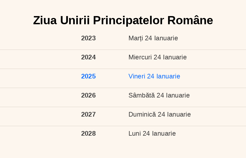Click the word Miercuri in the 2024 row
This screenshot has height=158, width=246.
[x=140, y=57]
